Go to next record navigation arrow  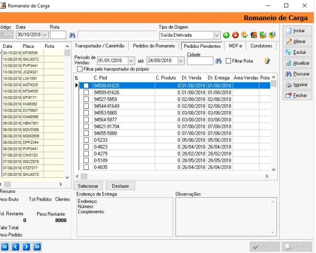[x=26, y=247]
